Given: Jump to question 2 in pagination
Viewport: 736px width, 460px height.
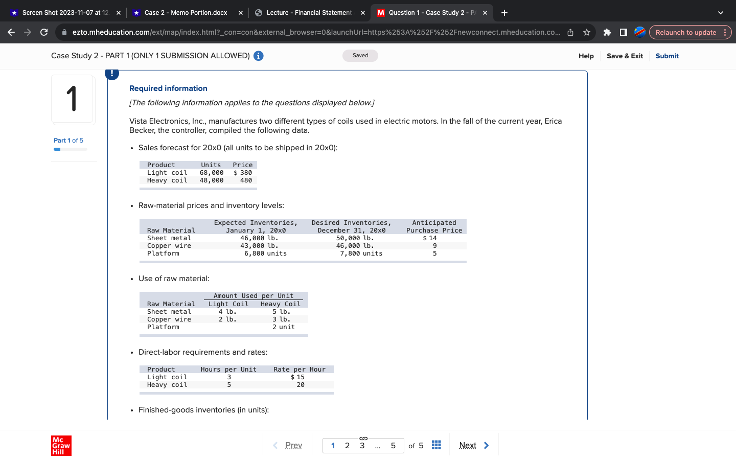Looking at the screenshot, I should [x=348, y=446].
